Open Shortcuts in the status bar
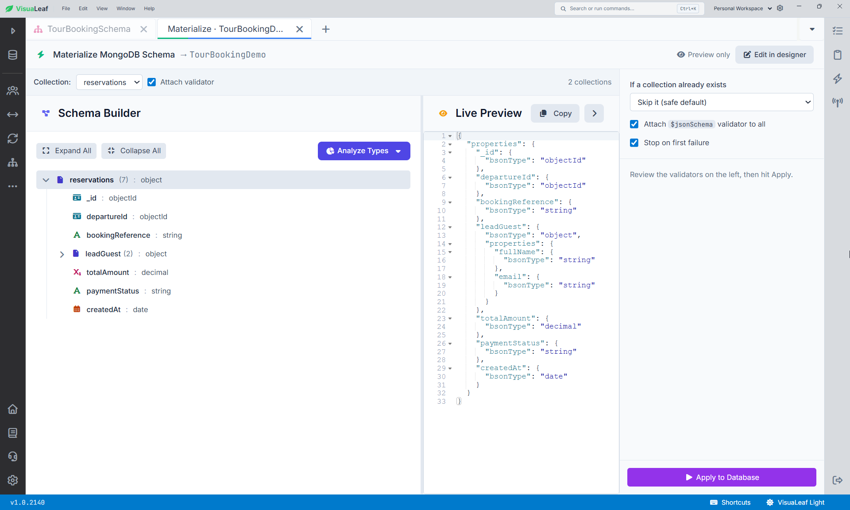This screenshot has width=850, height=510. click(730, 502)
